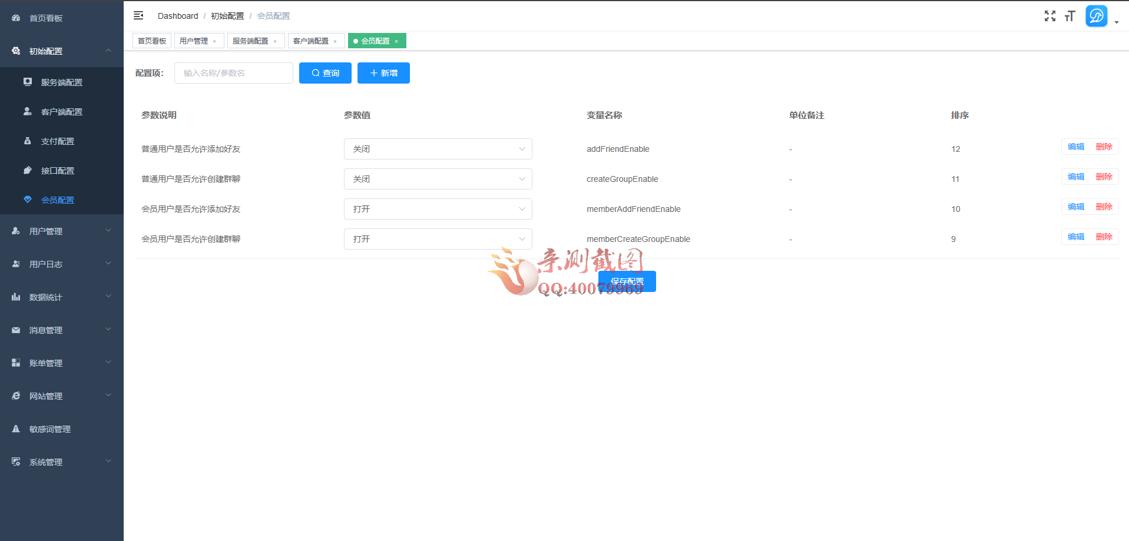The height and width of the screenshot is (541, 1129).
Task: Close the 用户管理 tab
Action: 214,41
